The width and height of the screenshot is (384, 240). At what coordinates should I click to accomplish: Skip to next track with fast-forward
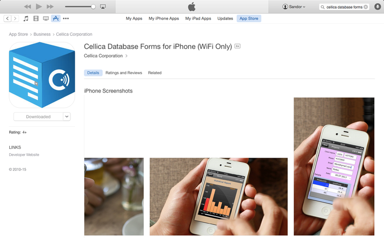(x=50, y=7)
